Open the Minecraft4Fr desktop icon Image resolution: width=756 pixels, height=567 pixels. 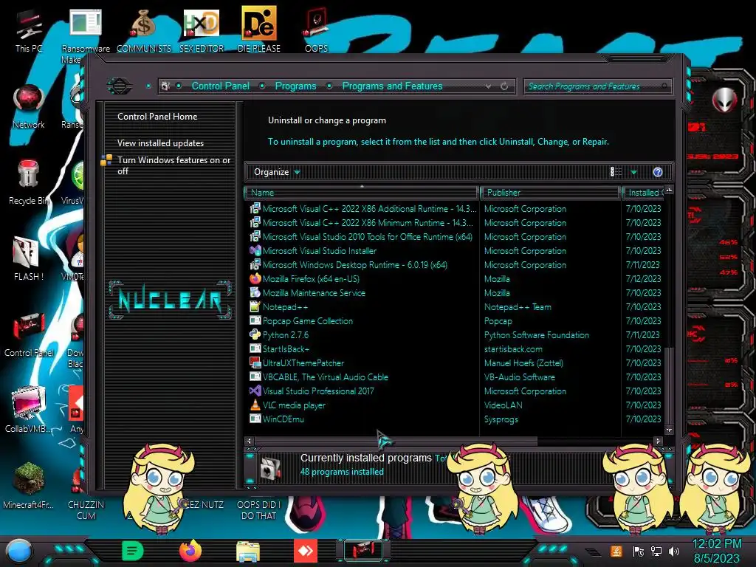(29, 486)
